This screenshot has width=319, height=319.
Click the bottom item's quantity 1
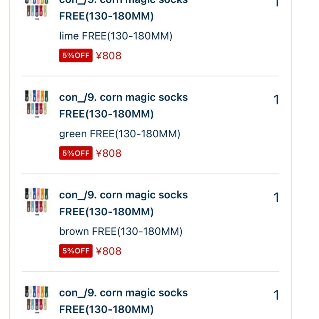point(276,295)
